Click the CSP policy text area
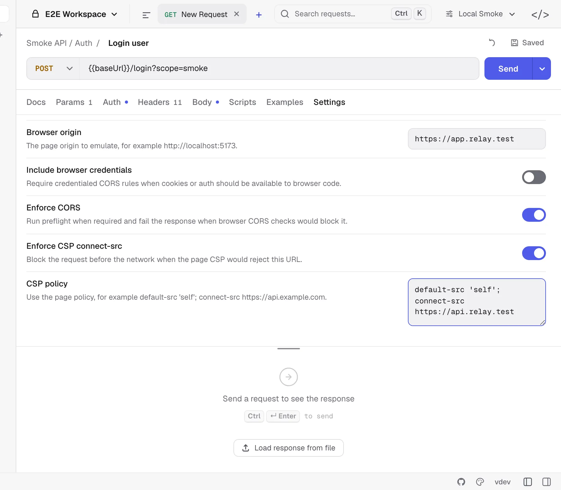This screenshot has width=561, height=490. [x=477, y=302]
